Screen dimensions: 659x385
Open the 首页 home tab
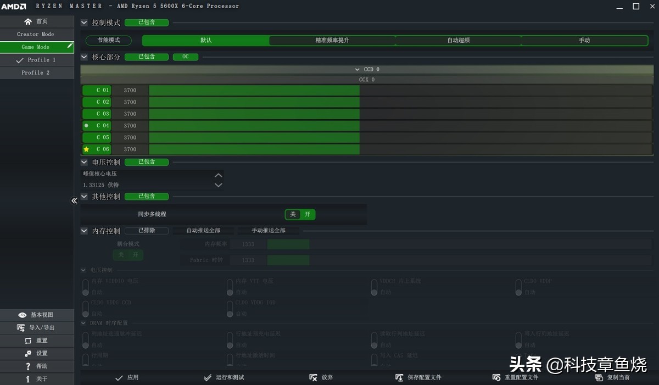[x=37, y=21]
